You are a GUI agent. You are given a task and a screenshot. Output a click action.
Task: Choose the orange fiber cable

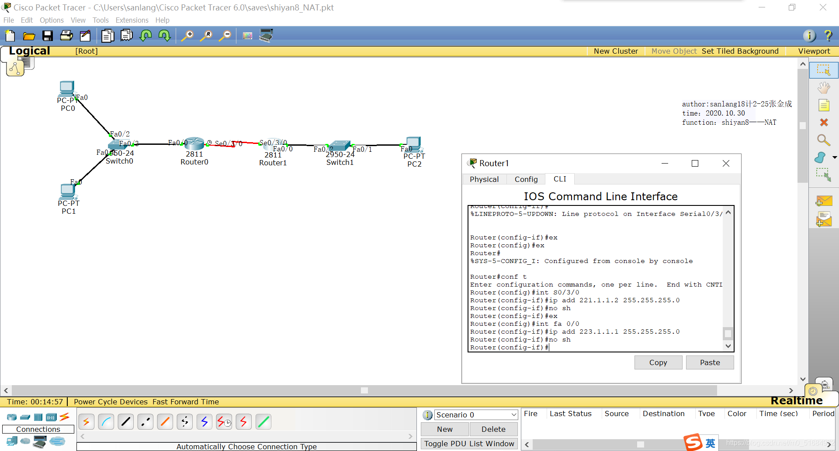click(x=165, y=422)
